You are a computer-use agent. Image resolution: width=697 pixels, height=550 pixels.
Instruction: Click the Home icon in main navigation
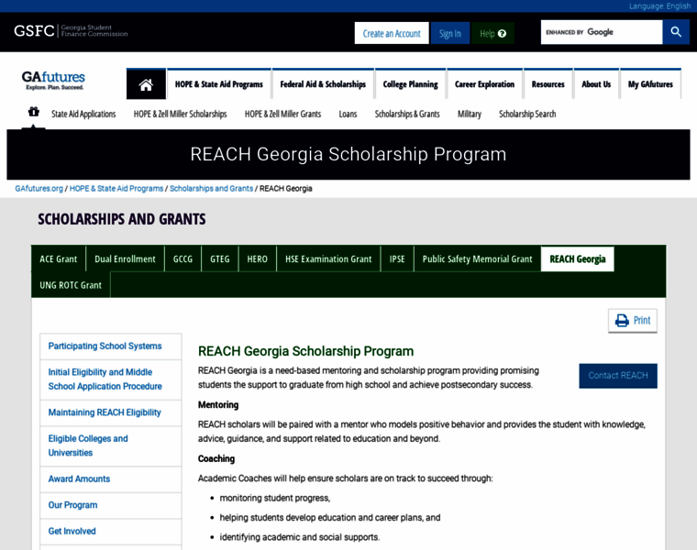pyautogui.click(x=146, y=84)
